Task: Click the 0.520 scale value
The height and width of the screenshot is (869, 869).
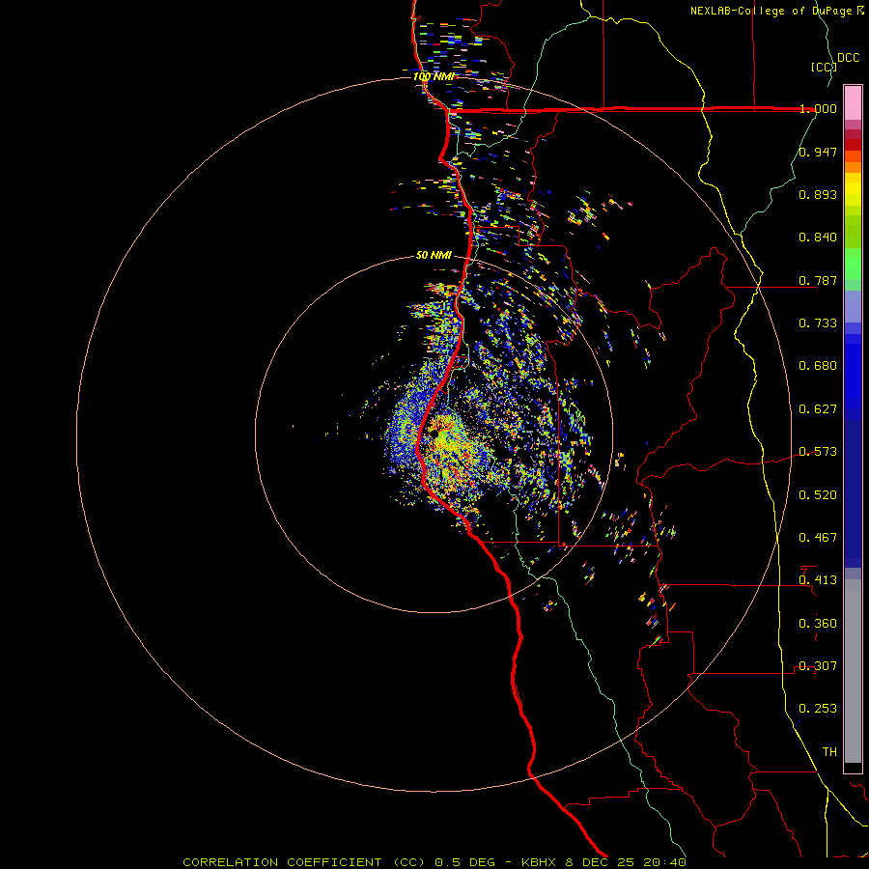Action: (x=818, y=494)
